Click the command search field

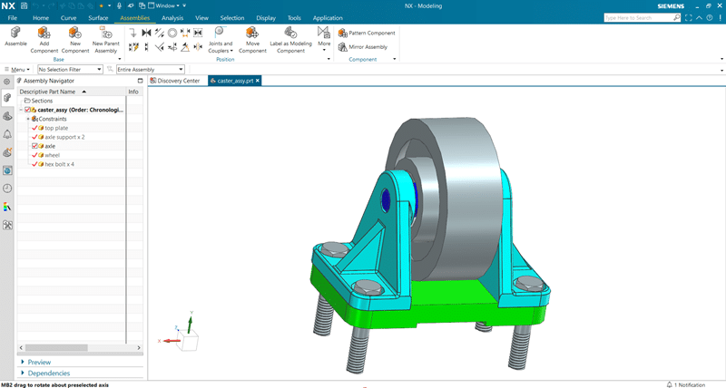click(642, 17)
